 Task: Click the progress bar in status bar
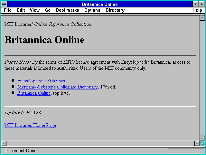click(186, 151)
